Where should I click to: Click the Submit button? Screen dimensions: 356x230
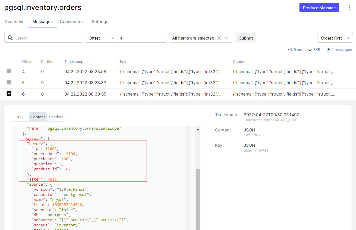click(246, 38)
